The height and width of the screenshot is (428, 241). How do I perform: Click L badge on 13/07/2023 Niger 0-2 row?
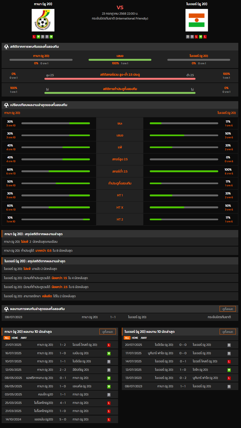pos(229,378)
